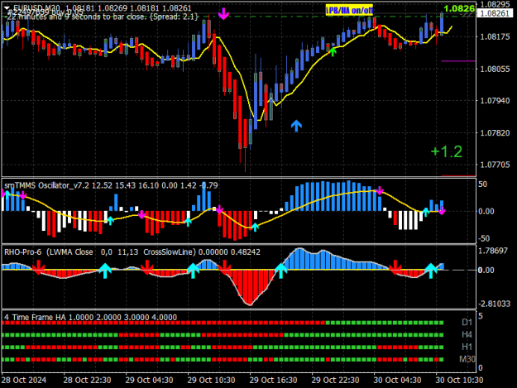Select oscillator magenta arrow between 10:30 and 16:30
Viewport: 517px width, 388px height.
[219, 209]
